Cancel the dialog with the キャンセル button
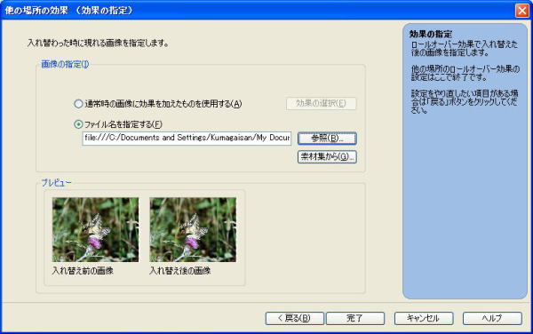 (424, 318)
